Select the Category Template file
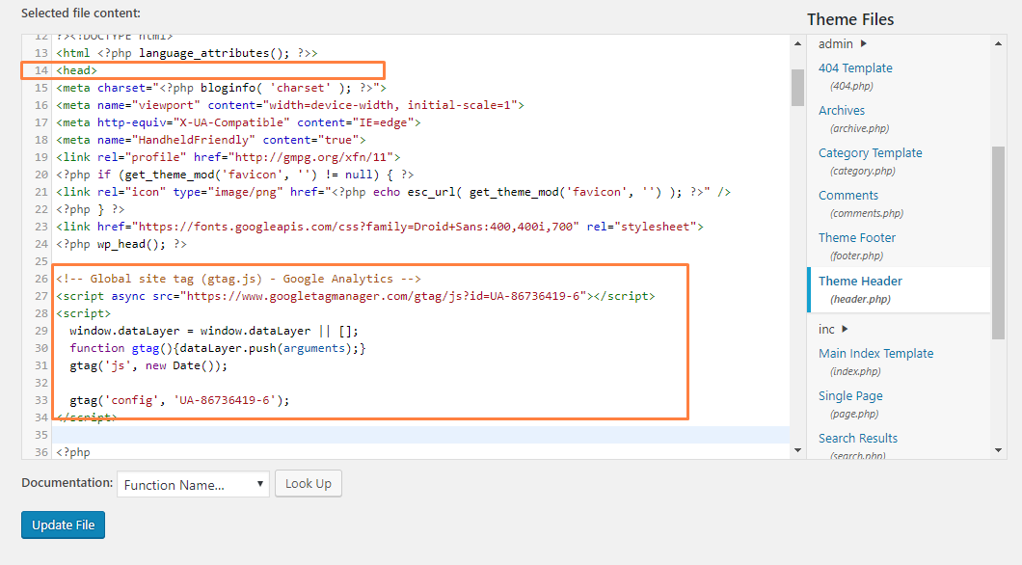This screenshot has height=565, width=1022. tap(870, 153)
